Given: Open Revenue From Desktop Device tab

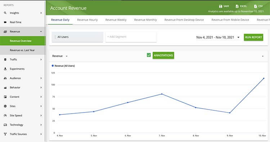Looking at the screenshot, I should pos(184,20).
